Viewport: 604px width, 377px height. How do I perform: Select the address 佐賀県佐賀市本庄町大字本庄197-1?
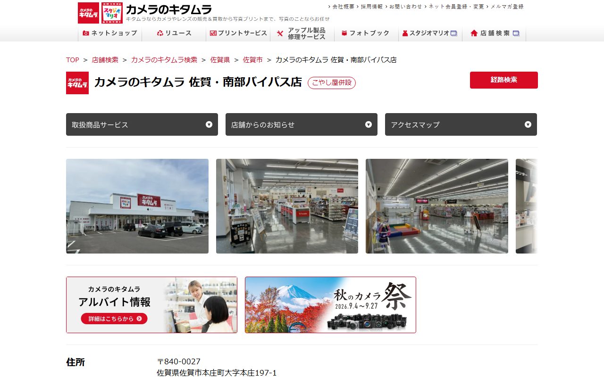click(217, 373)
